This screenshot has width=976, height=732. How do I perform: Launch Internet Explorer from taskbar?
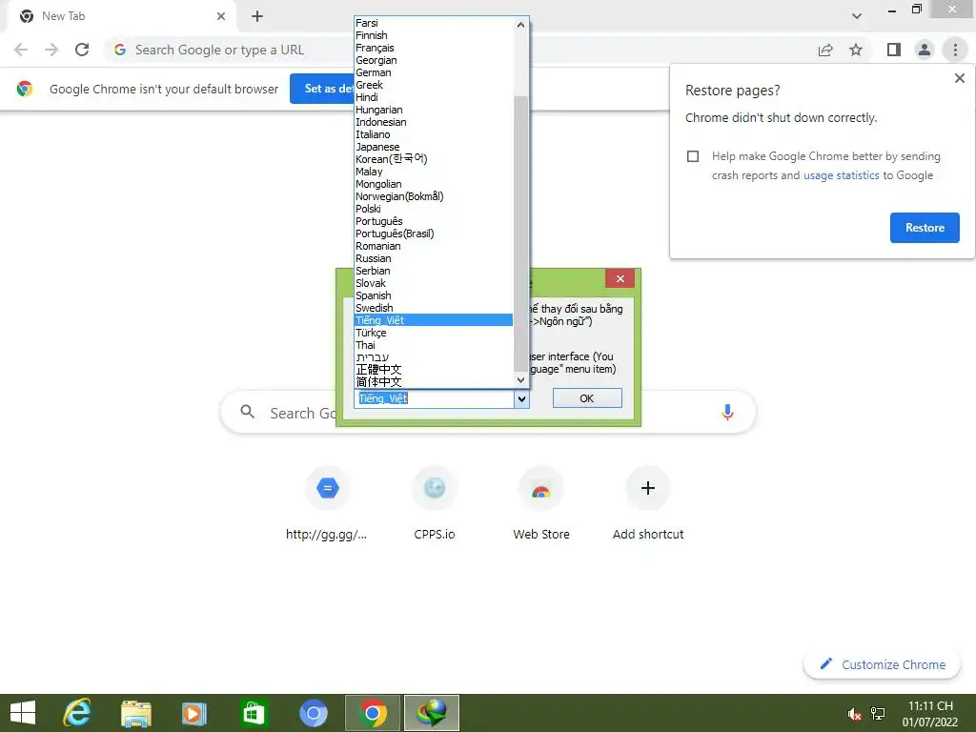point(77,713)
